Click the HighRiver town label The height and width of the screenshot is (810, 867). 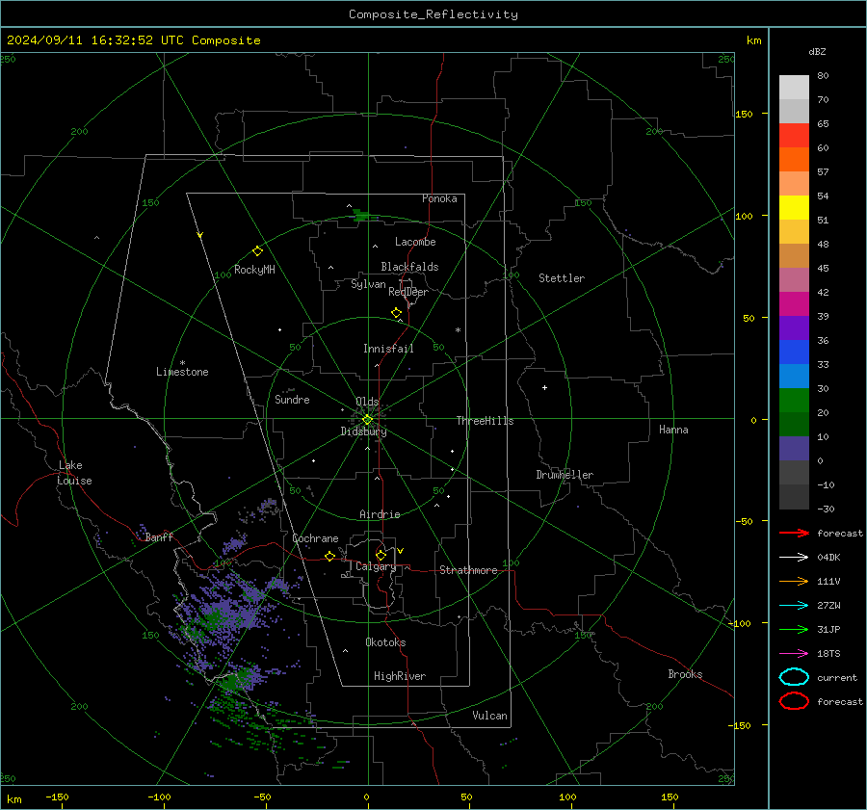[x=400, y=676]
